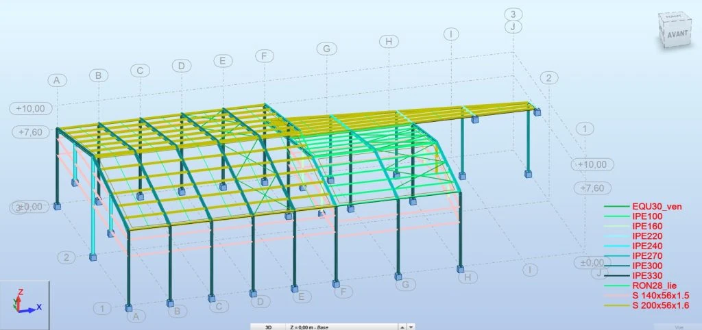This screenshot has width=702, height=330.
Task: Select the IPE240 legend entry
Action: 647,246
